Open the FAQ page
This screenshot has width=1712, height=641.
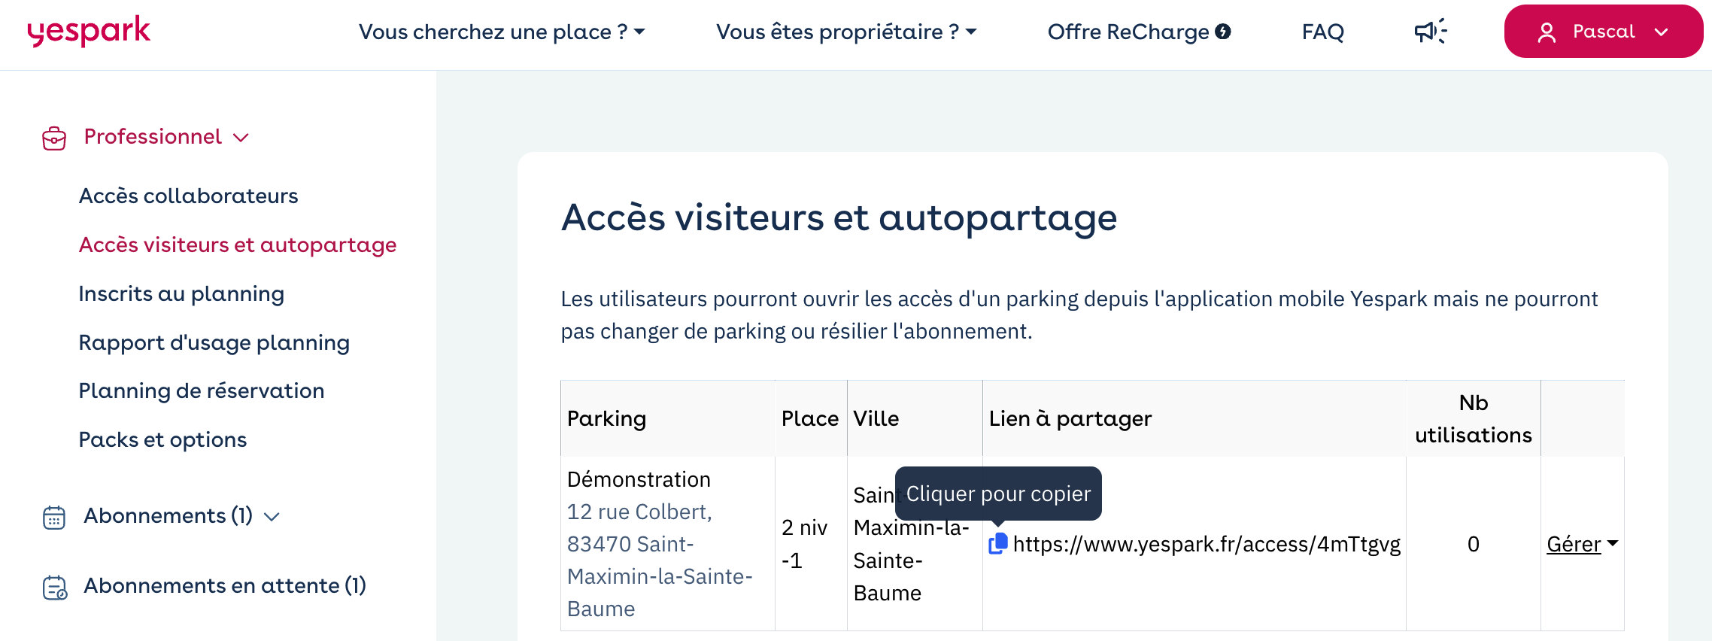[x=1322, y=32]
